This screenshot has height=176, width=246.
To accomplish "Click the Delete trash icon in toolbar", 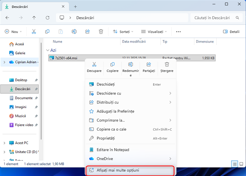I will coord(101,32).
